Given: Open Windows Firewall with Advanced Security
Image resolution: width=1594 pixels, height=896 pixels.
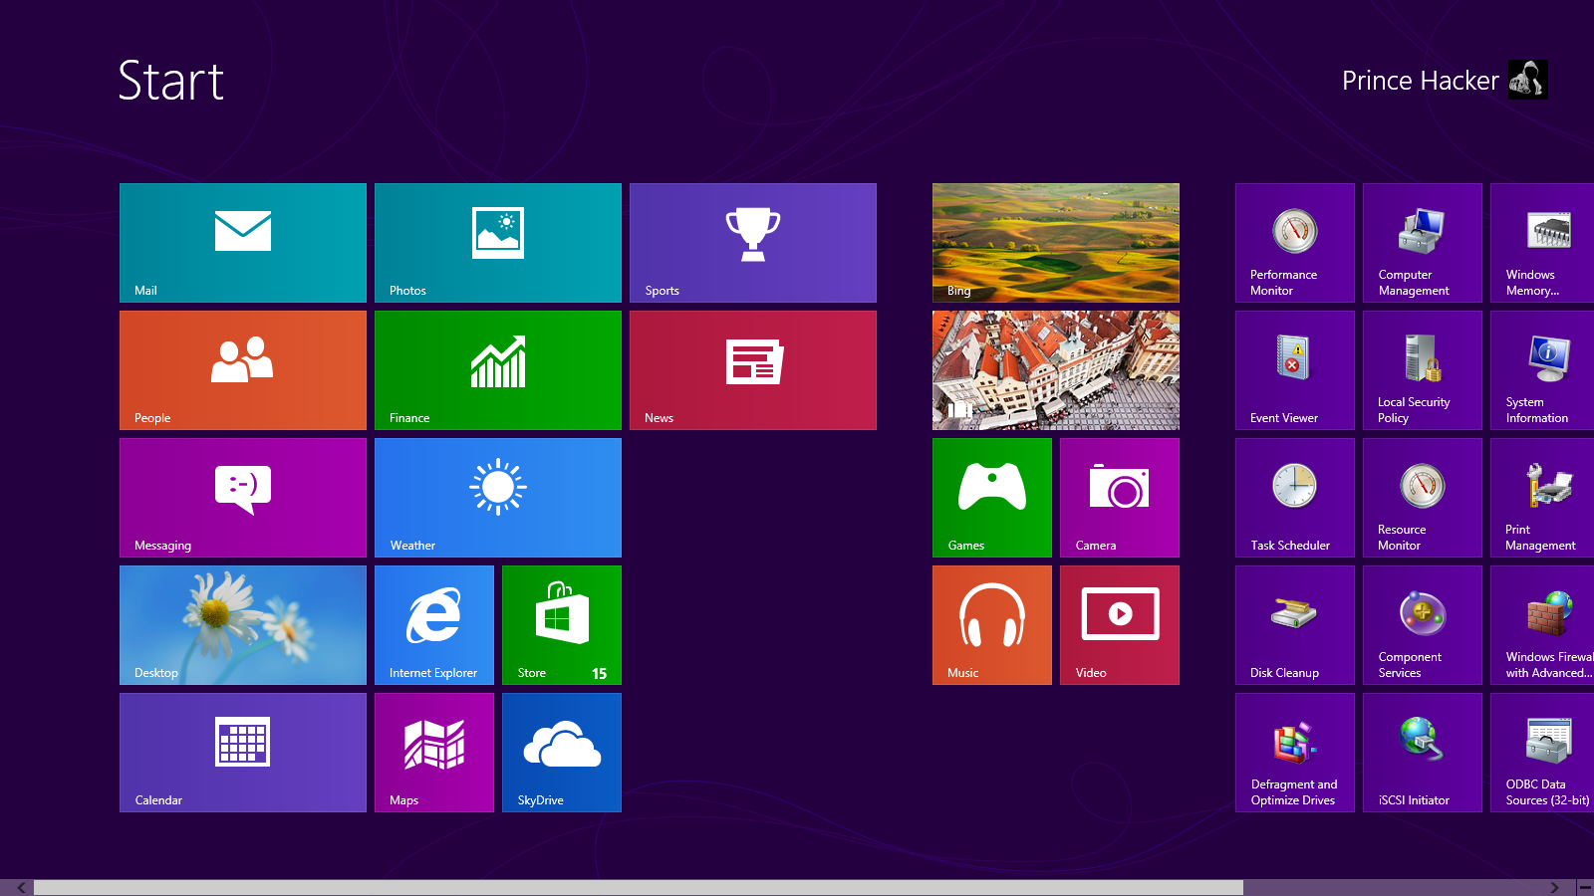Looking at the screenshot, I should tap(1542, 625).
